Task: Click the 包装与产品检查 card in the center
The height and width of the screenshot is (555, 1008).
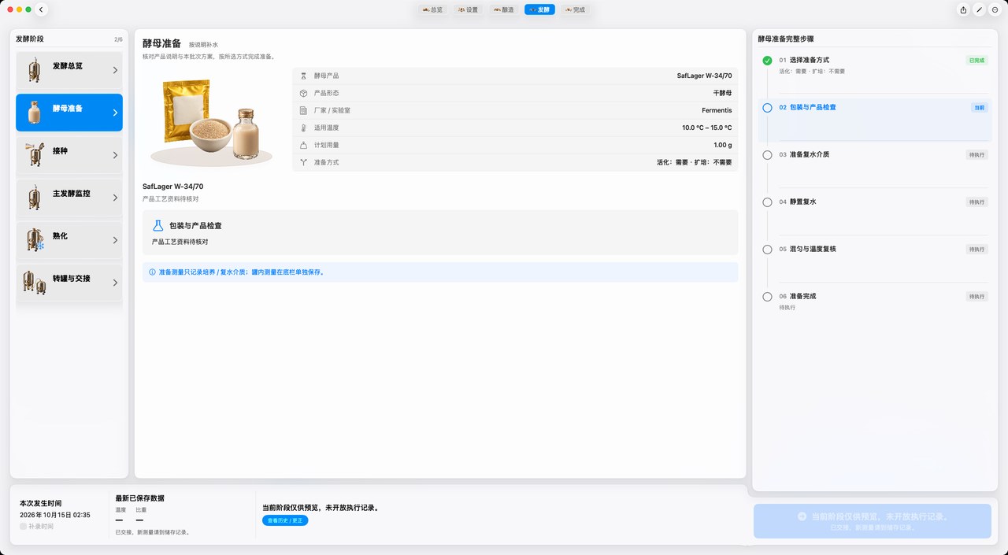Action: coord(440,232)
